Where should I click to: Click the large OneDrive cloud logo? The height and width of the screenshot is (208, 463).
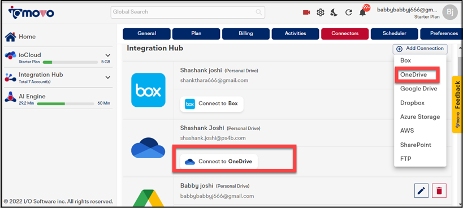[148, 148]
